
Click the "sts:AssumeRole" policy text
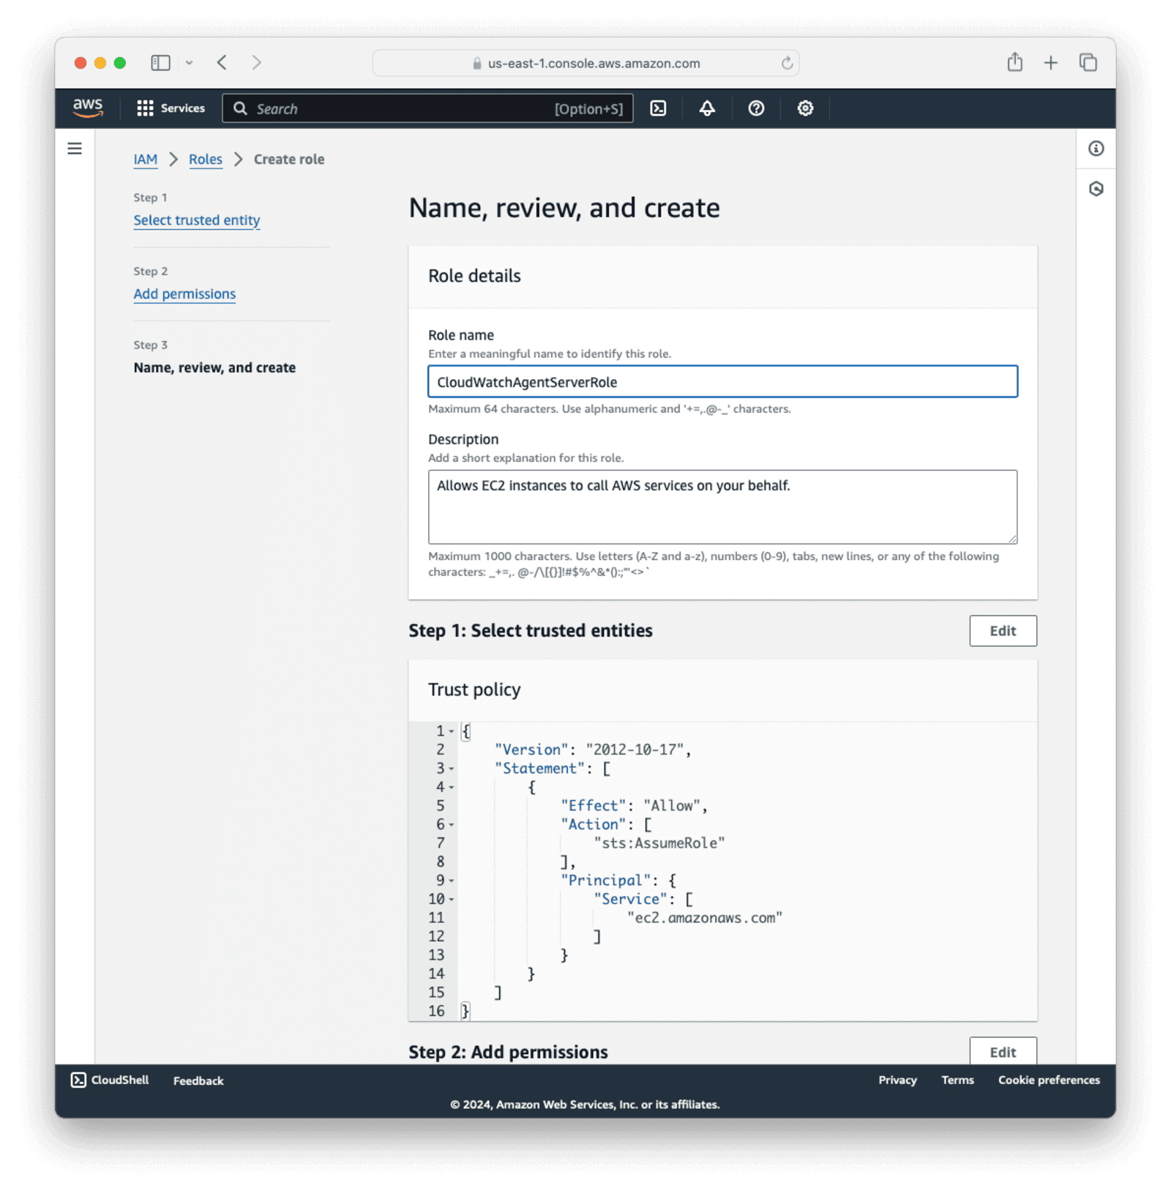tap(659, 843)
